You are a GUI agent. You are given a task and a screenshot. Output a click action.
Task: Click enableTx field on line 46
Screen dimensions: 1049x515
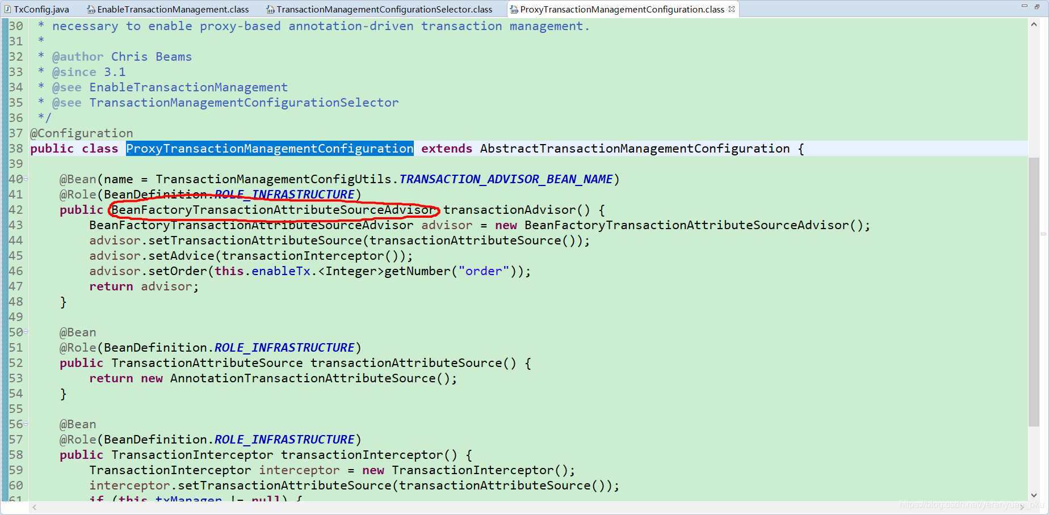point(281,271)
